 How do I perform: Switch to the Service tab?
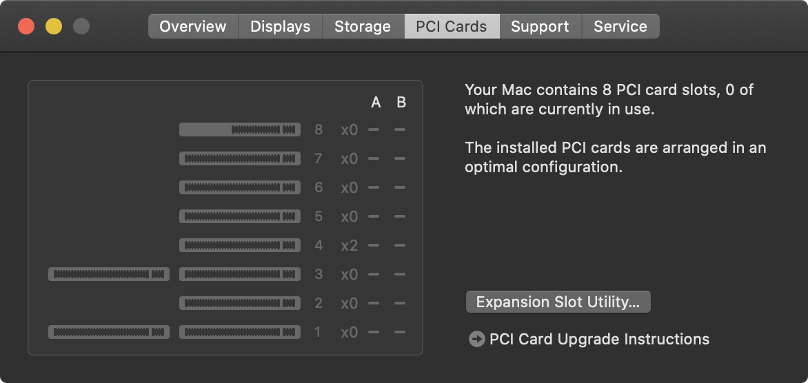coord(620,26)
